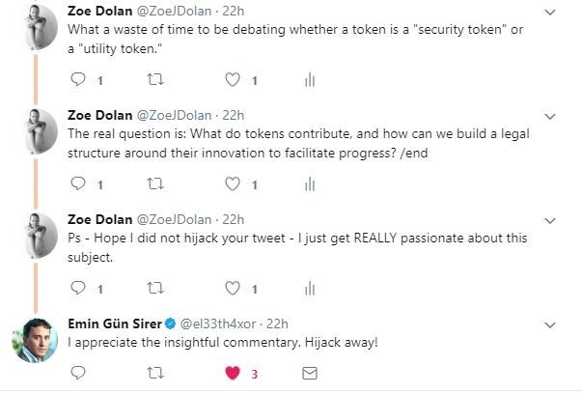Reply to the "real question" tweet
Viewport: 582px width, 394px height.
(x=79, y=183)
